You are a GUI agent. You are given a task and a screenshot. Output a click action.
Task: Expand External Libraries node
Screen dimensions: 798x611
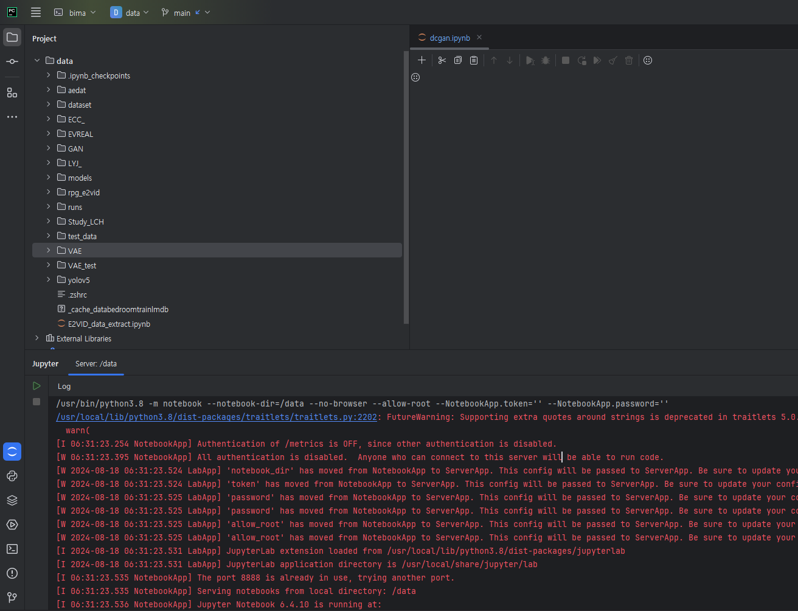click(37, 338)
